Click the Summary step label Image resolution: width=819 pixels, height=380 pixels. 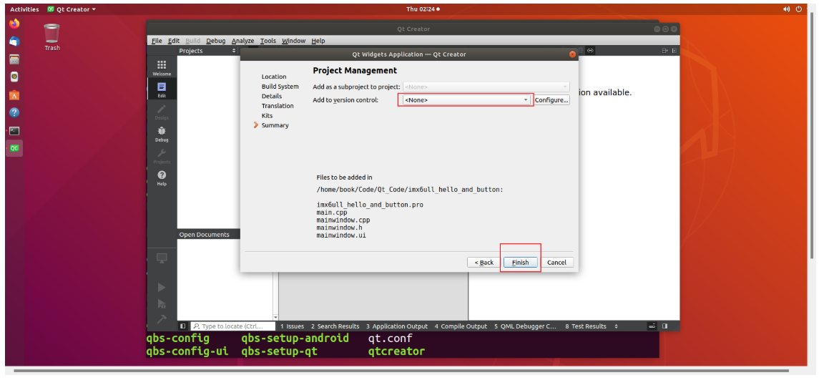(x=275, y=125)
